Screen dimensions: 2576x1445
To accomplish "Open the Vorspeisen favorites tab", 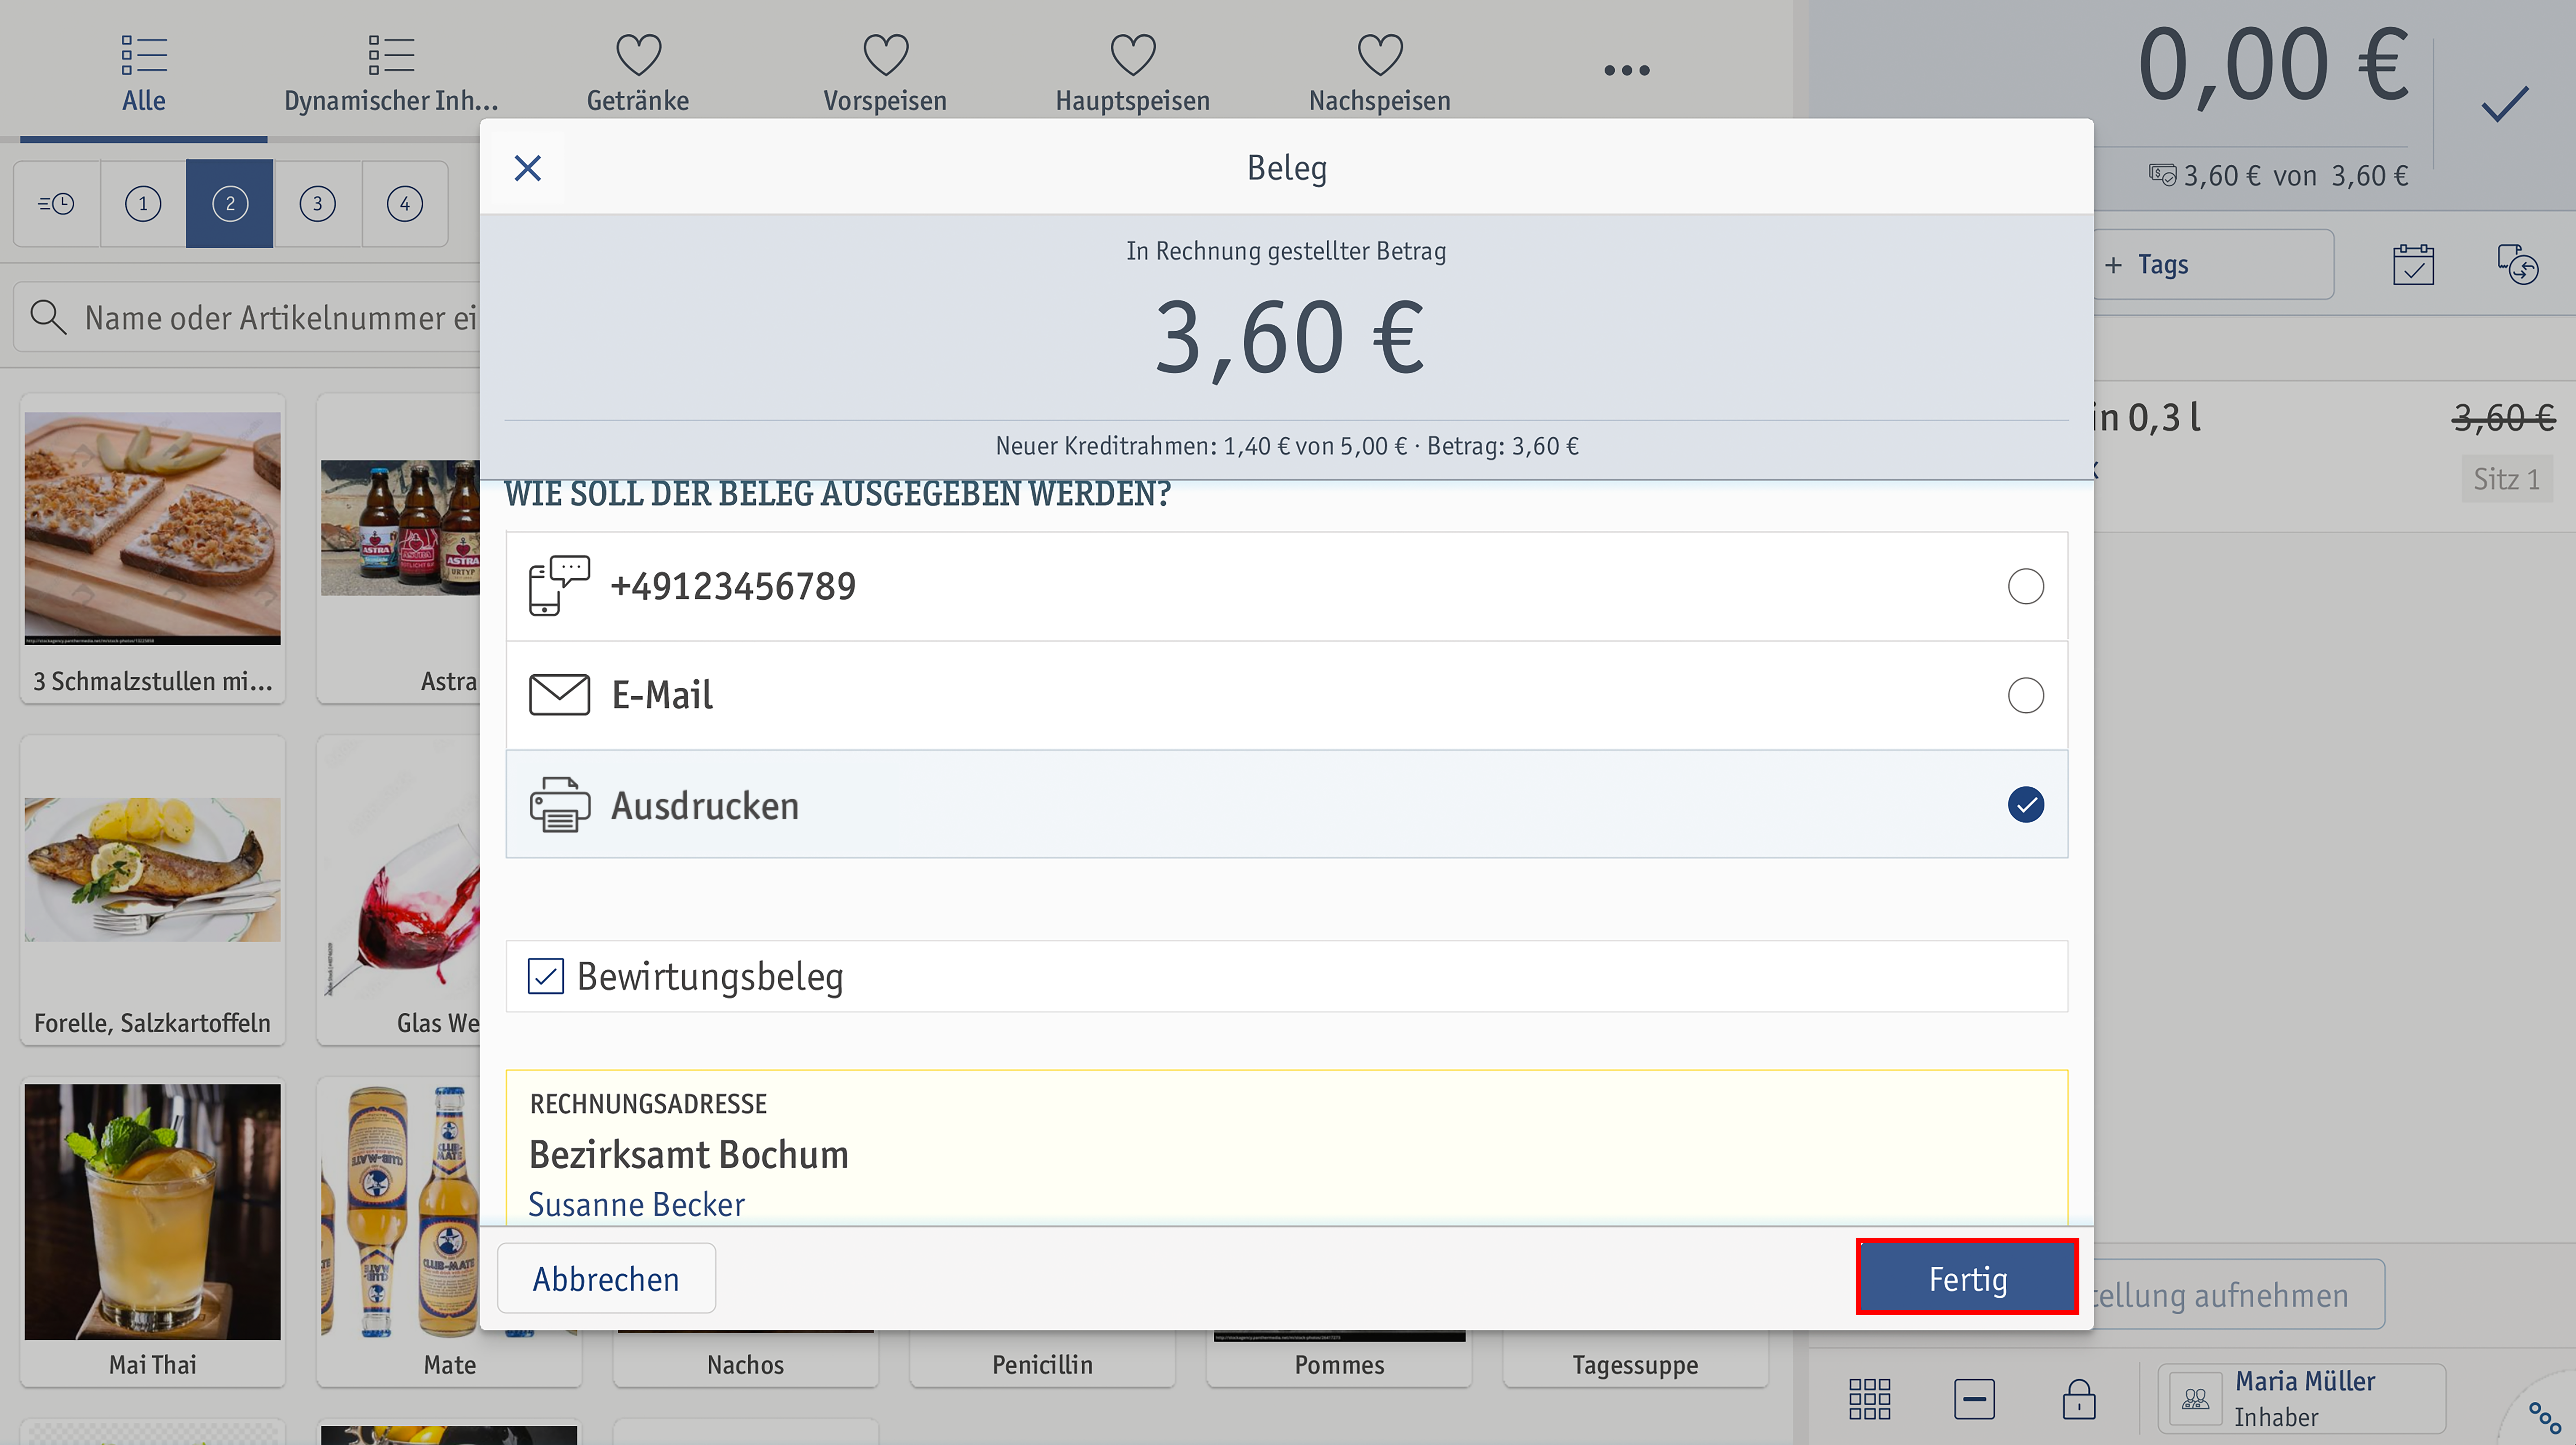I will [x=885, y=72].
